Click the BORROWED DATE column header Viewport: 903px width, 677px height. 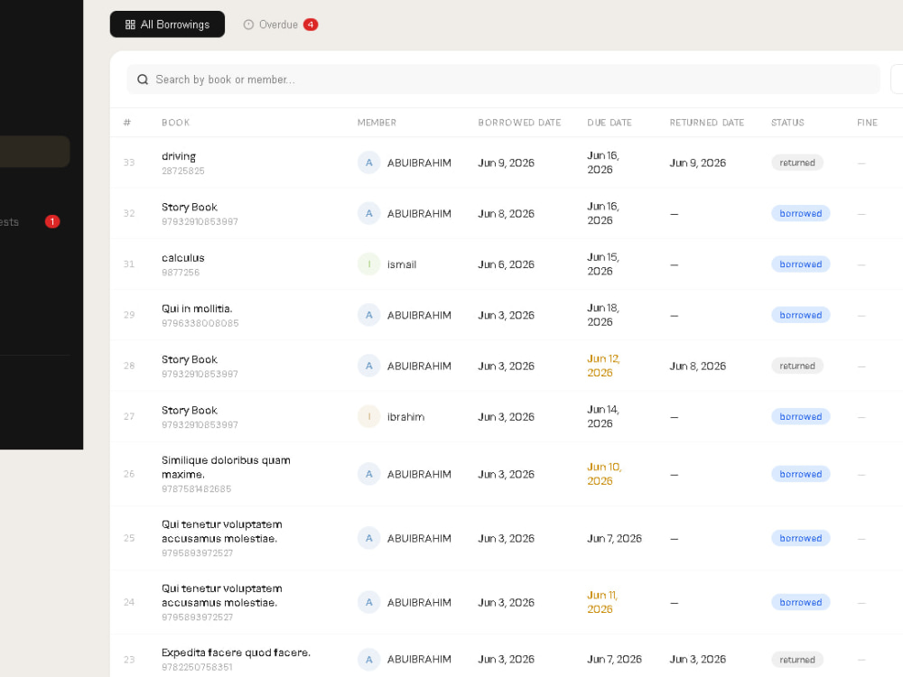pyautogui.click(x=519, y=123)
